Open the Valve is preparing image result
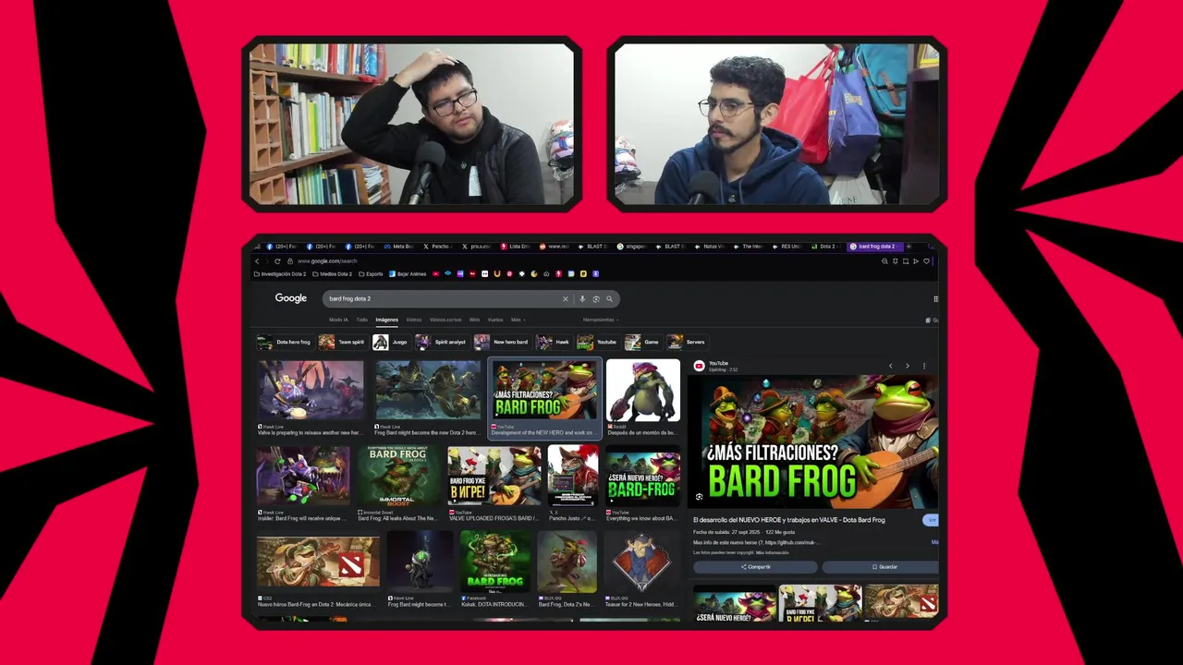The height and width of the screenshot is (665, 1183). (x=311, y=397)
